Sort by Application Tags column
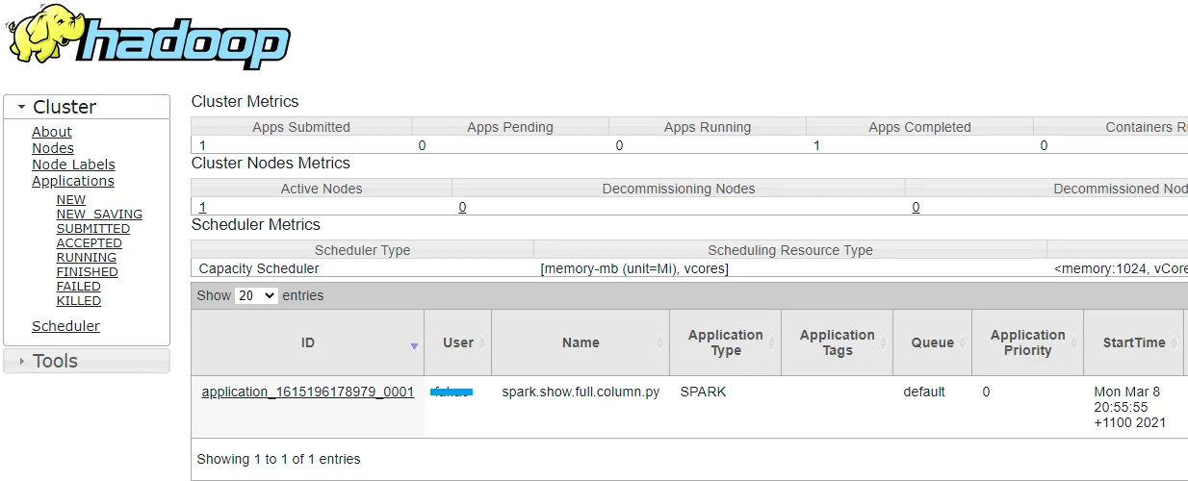The width and height of the screenshot is (1188, 481). (x=837, y=342)
